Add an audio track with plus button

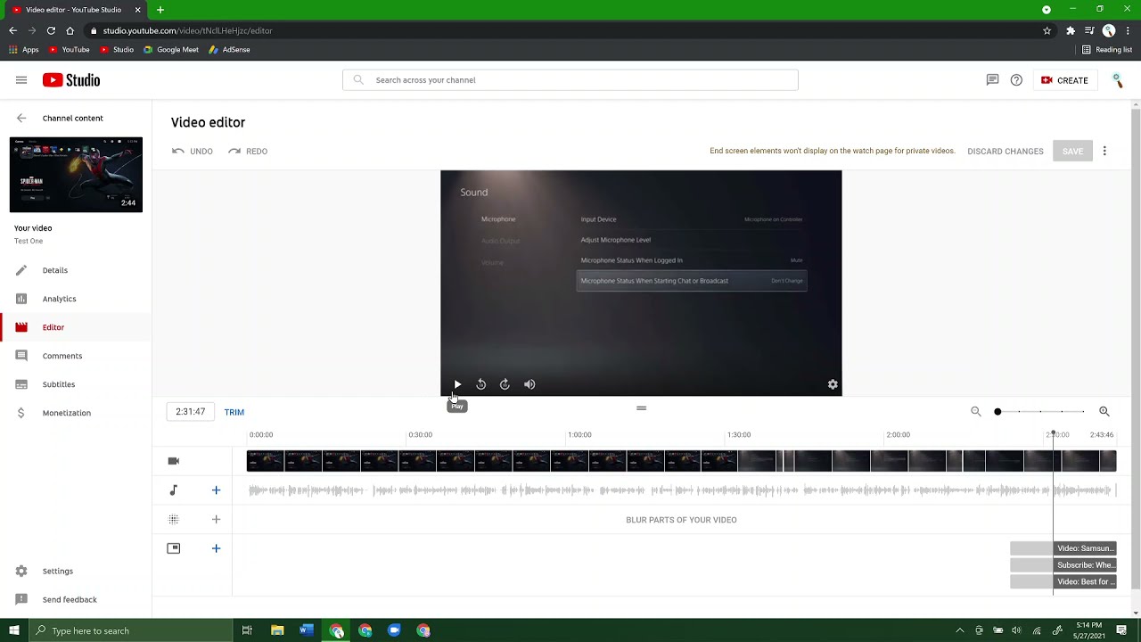pyautogui.click(x=216, y=490)
